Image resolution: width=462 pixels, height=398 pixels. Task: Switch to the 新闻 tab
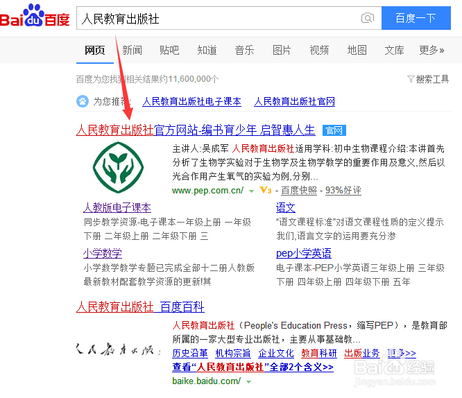(132, 50)
